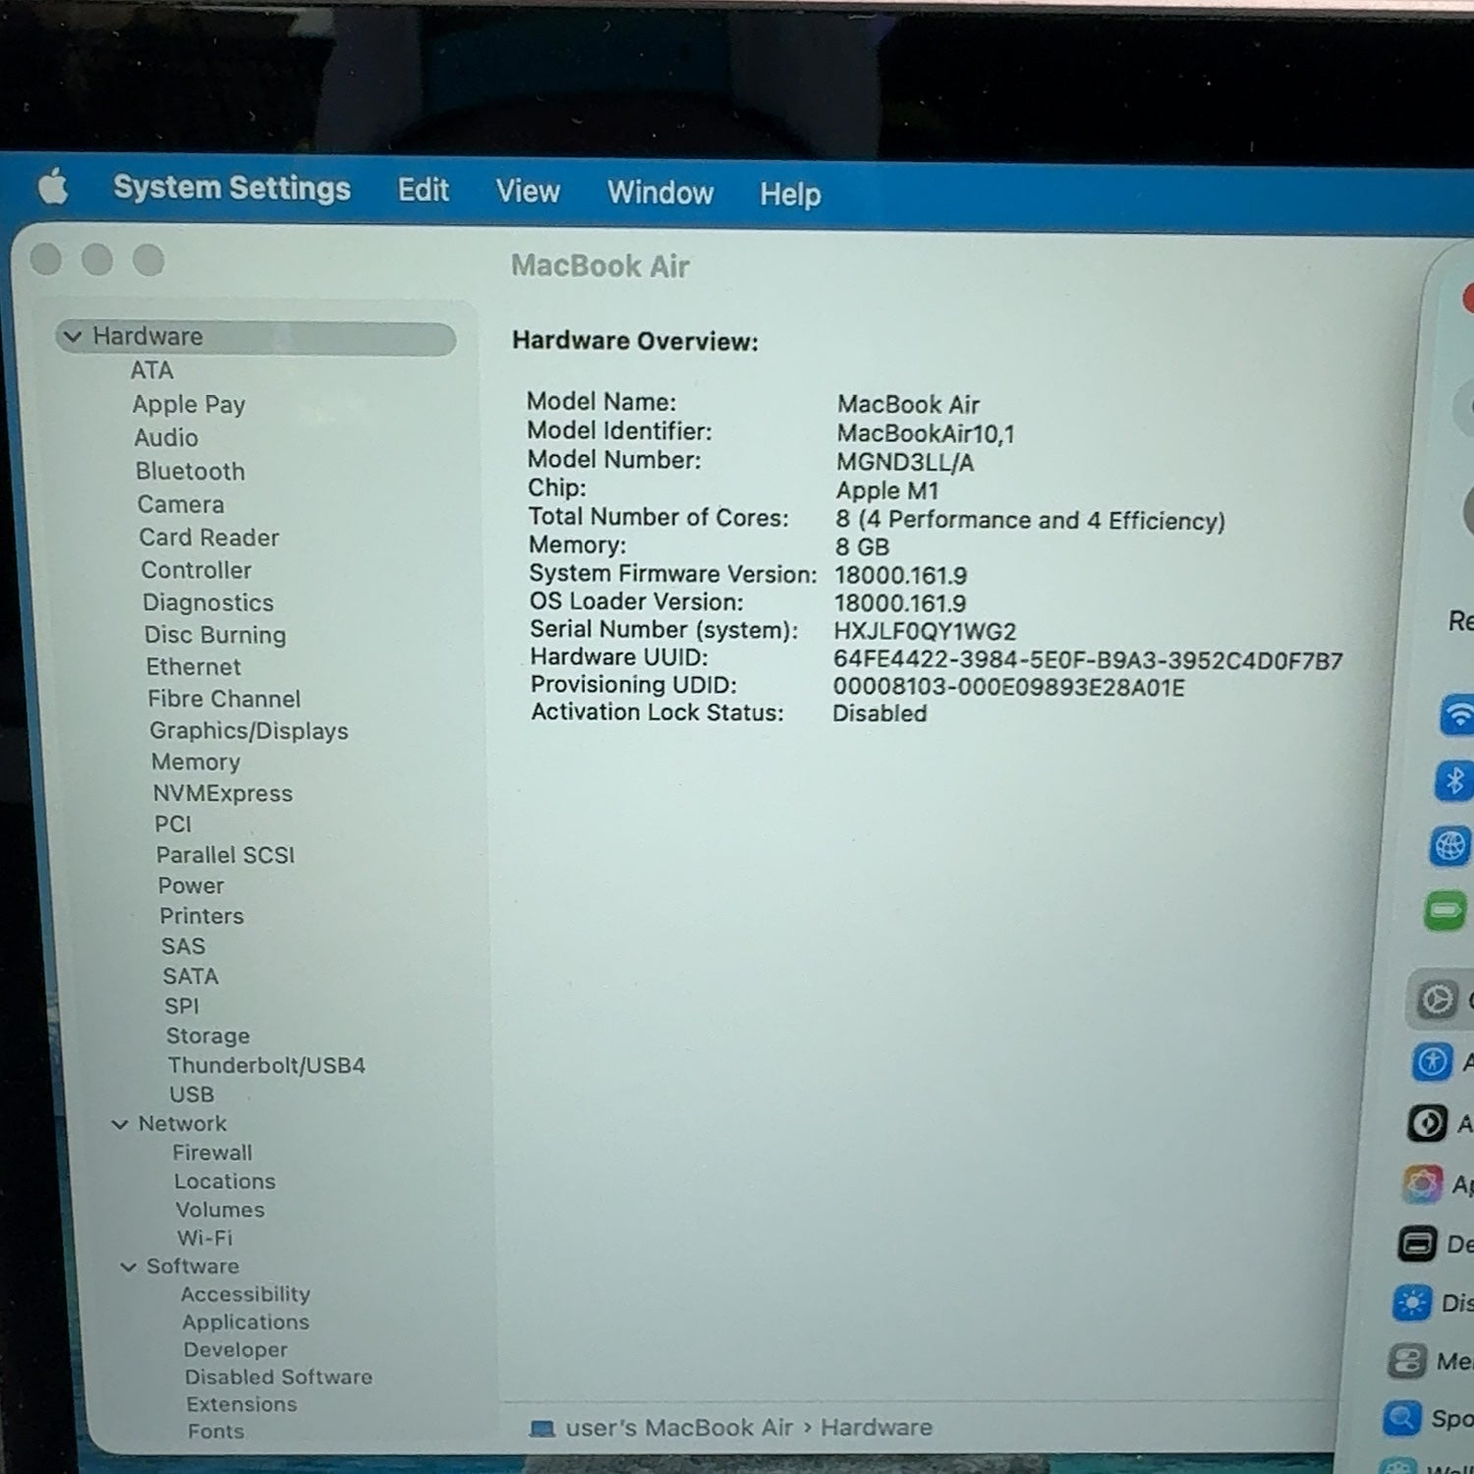Collapse the Software tree section

[x=128, y=1267]
